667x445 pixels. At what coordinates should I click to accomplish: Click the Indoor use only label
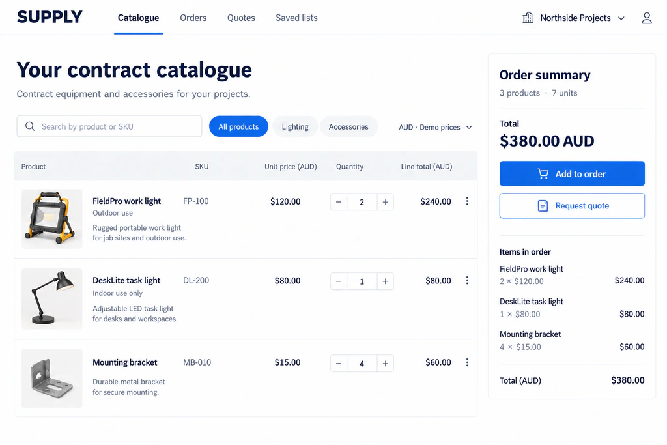[x=117, y=293]
